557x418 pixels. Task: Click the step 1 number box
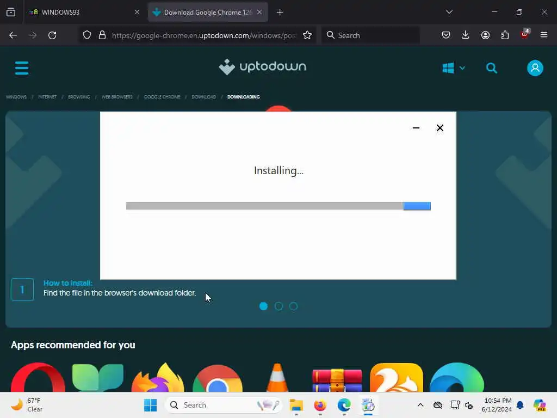[x=22, y=290]
